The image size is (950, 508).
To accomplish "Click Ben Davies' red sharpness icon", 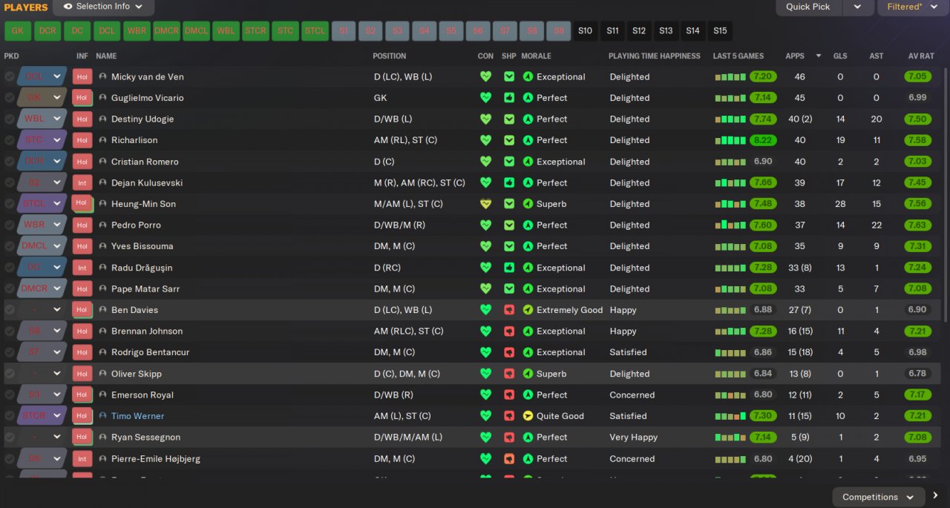I will pyautogui.click(x=509, y=310).
